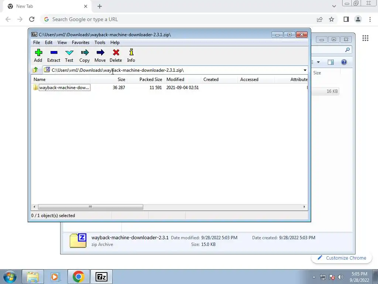Sort by the Size column in 7-Zip
Screen dimensions: 378x284
[x=109, y=80]
